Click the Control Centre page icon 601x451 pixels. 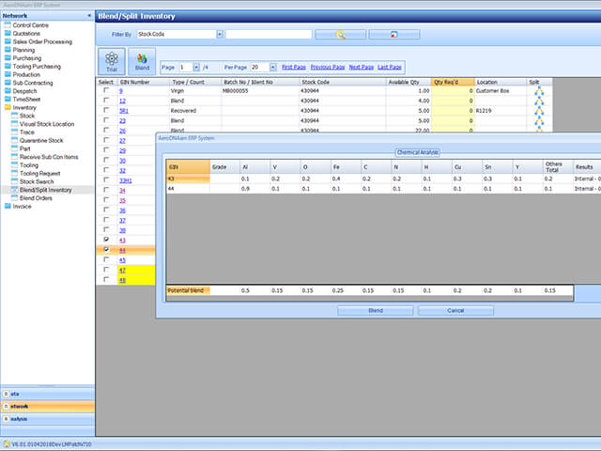(x=8, y=25)
